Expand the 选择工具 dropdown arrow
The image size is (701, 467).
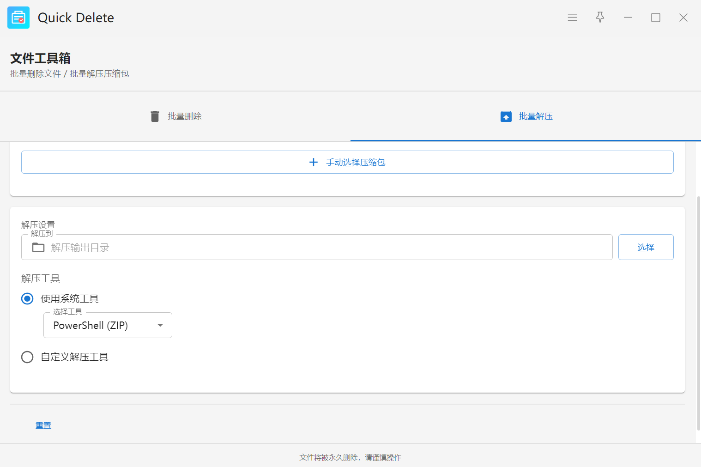[160, 325]
